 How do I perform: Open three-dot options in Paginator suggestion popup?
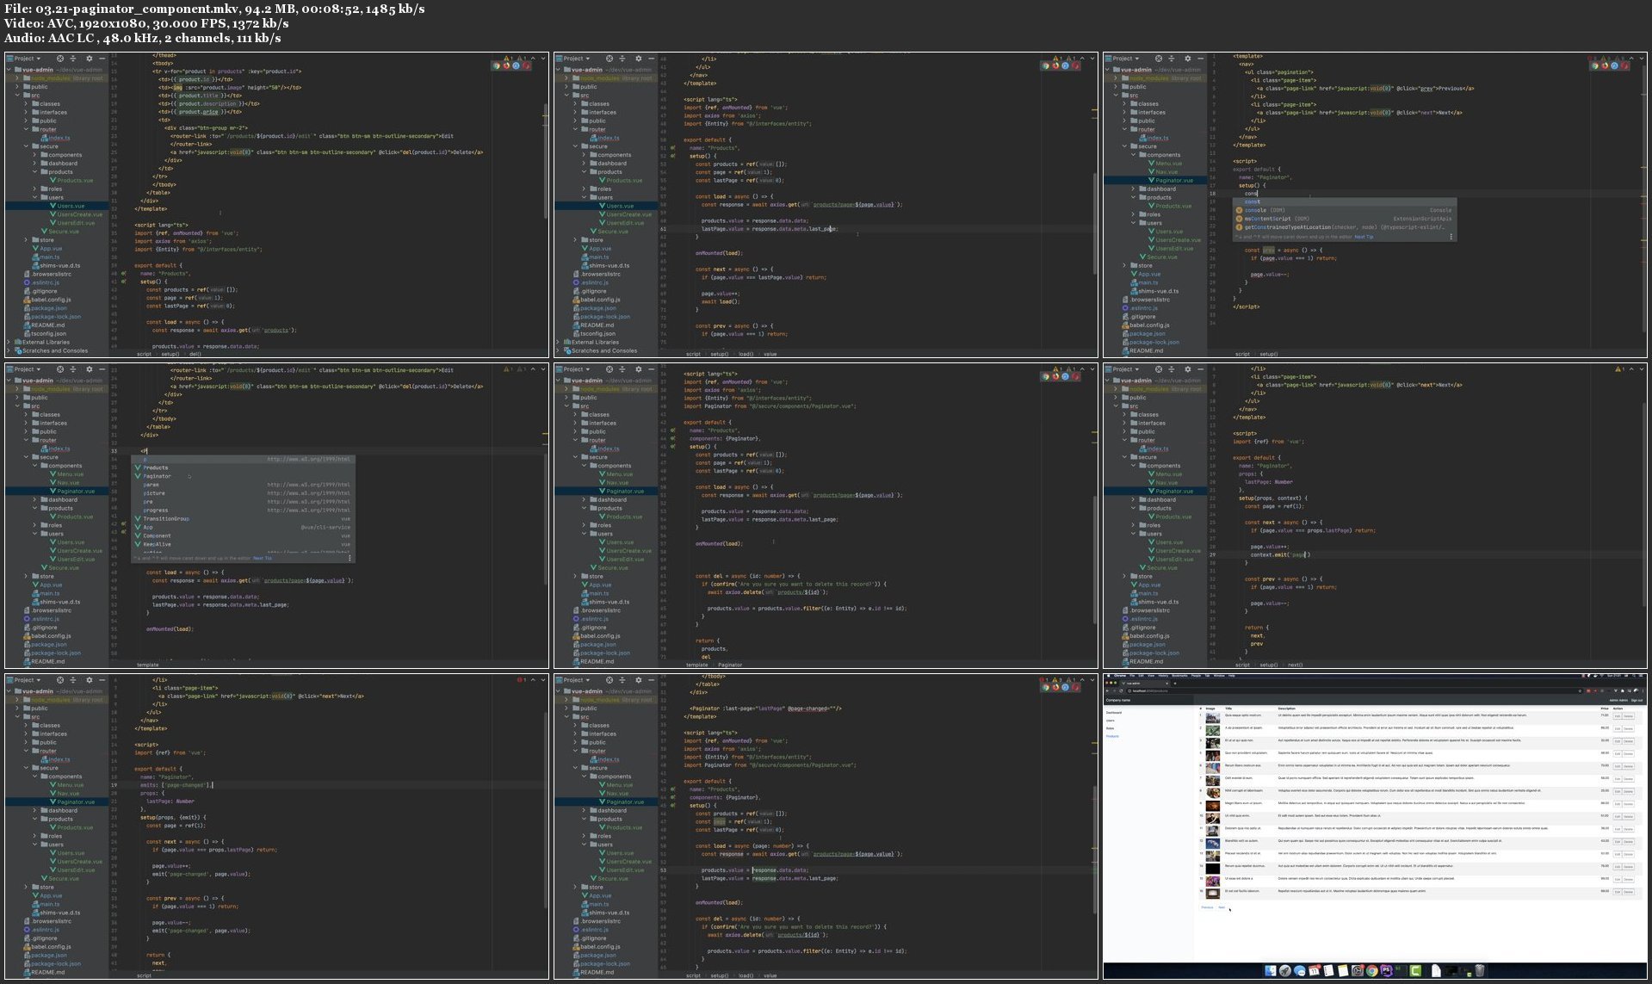point(350,558)
